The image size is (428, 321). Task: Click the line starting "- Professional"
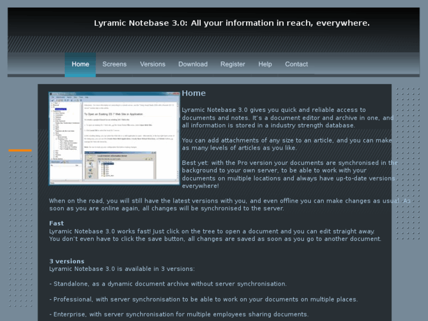203,299
